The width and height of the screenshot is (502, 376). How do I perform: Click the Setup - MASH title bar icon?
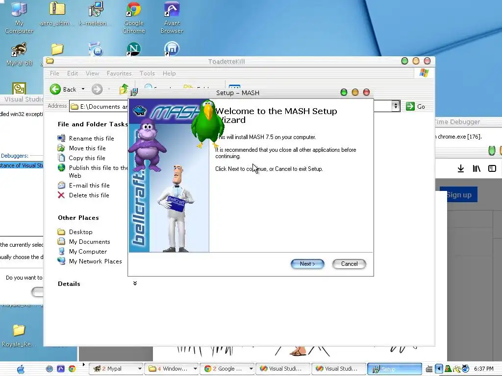134,93
